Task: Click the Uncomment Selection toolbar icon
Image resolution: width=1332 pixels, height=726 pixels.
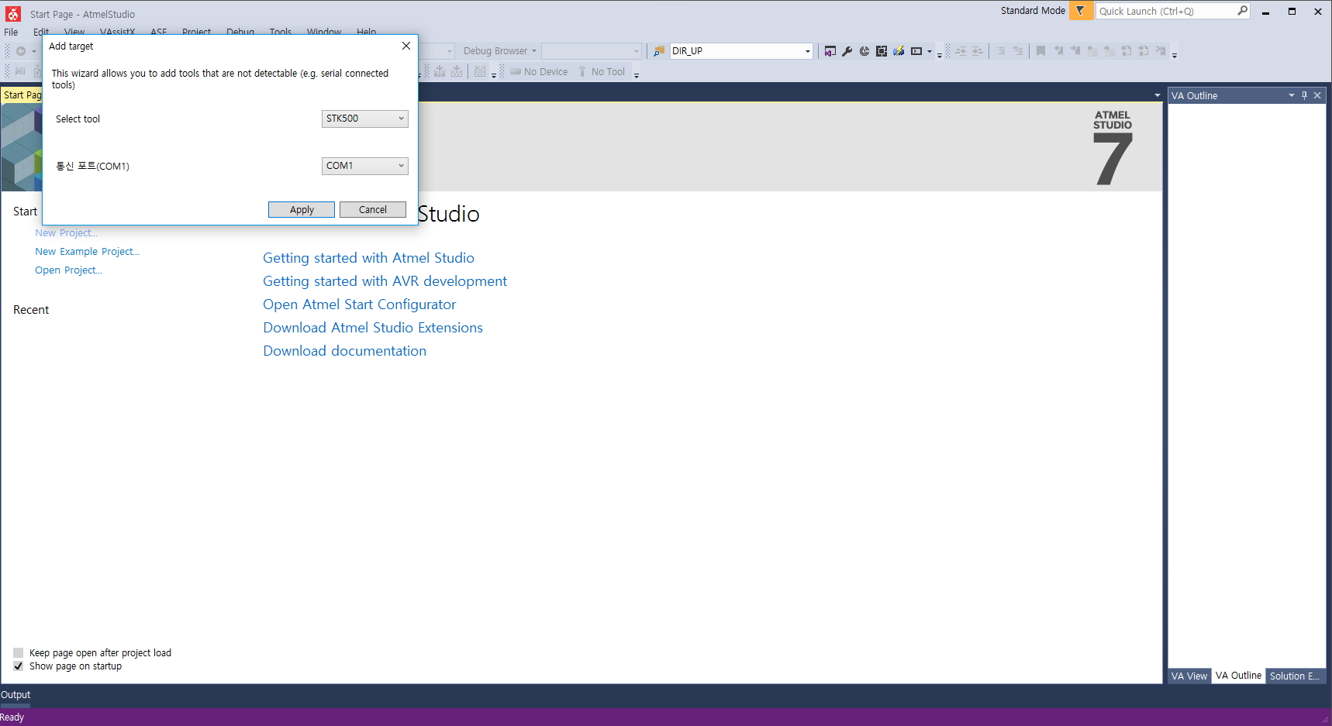Action: point(1018,51)
